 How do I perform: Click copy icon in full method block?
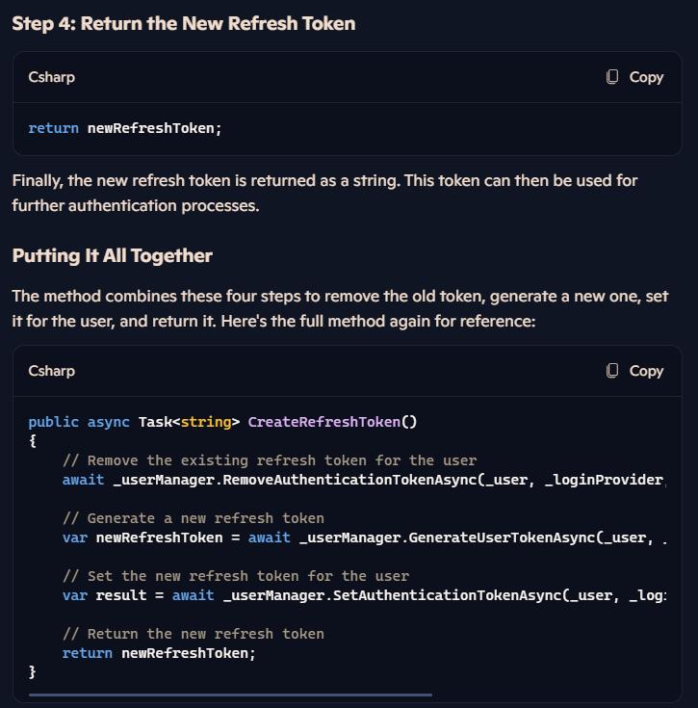coord(611,371)
